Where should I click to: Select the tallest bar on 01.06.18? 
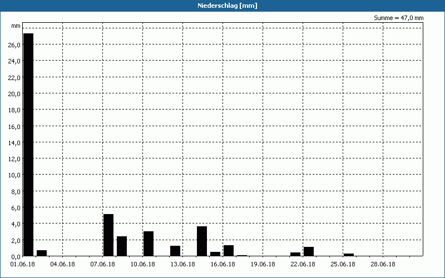(x=28, y=145)
